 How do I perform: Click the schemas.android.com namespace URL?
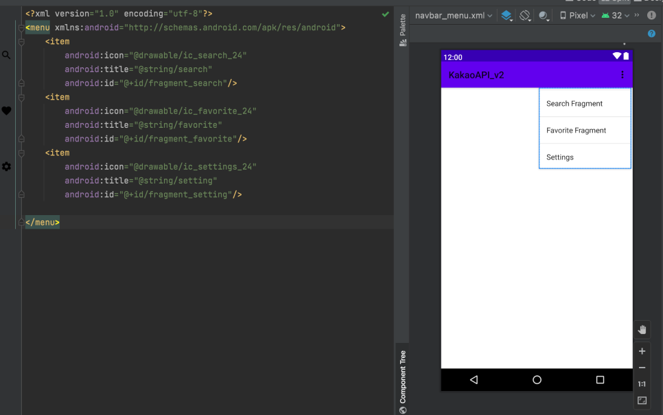(x=232, y=27)
